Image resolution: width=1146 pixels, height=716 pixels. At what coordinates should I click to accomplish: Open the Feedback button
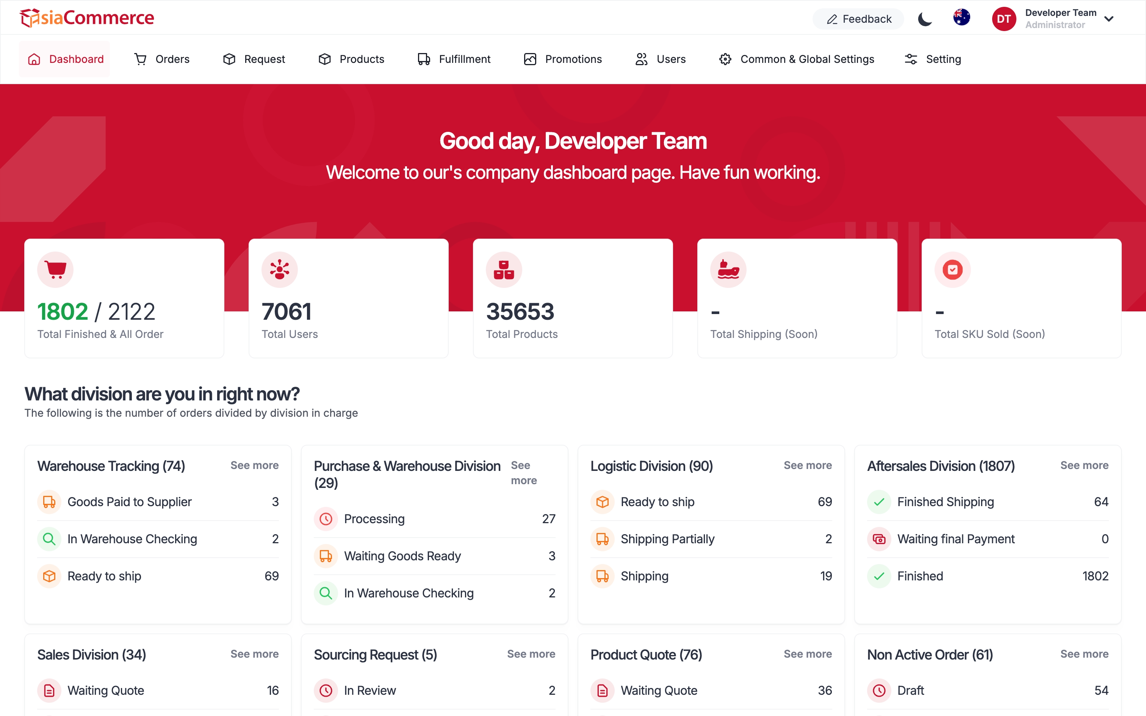(x=858, y=19)
